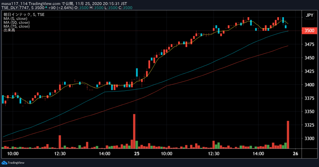Select the 出来高 volume indicator label
This screenshot has height=167, width=319.
[9, 30]
